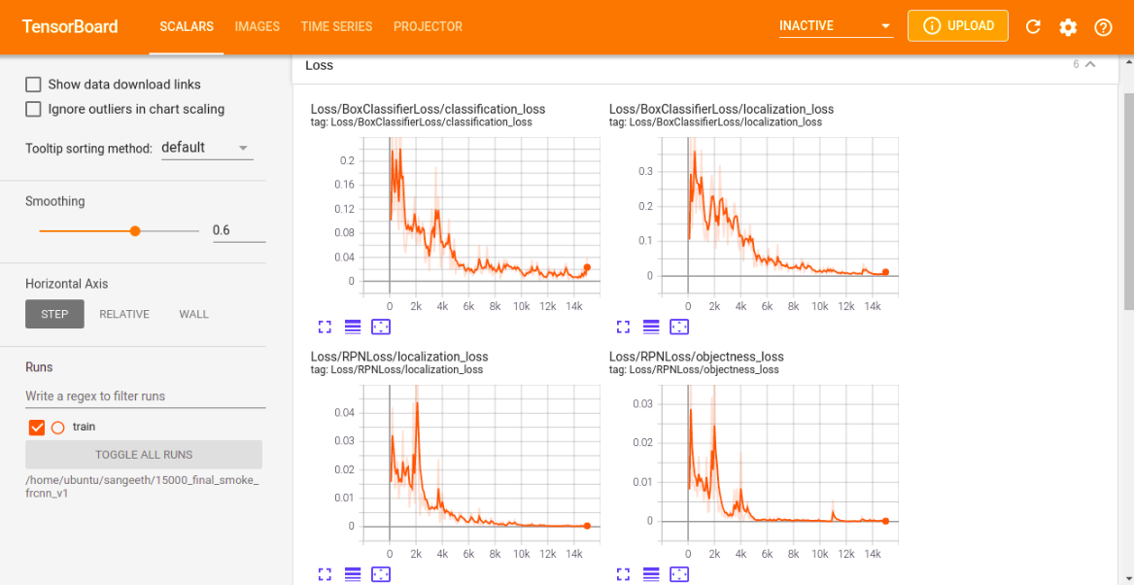Collapse the Loss section

(x=1089, y=64)
